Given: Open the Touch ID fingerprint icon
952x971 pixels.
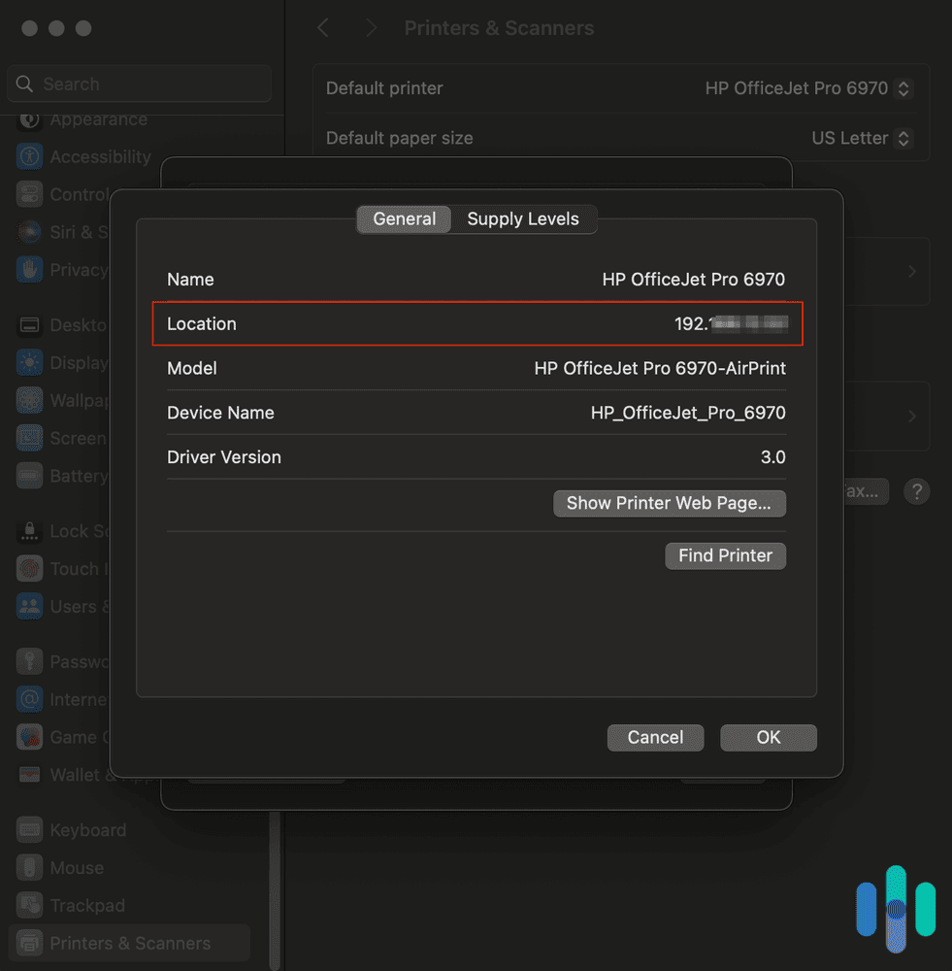Looking at the screenshot, I should pyautogui.click(x=30, y=569).
